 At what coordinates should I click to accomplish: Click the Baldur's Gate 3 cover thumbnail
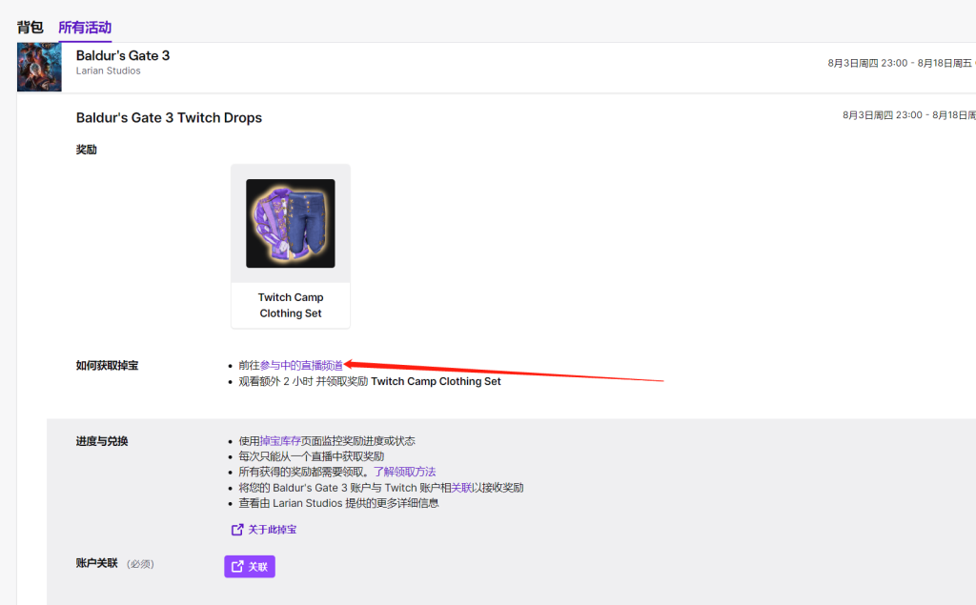click(39, 68)
